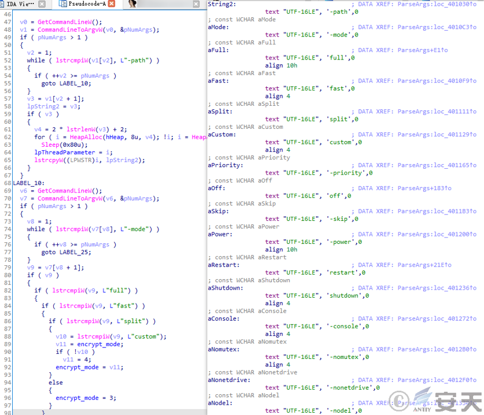Select lpThreadParameter variable on line 64
The image size is (484, 415).
coord(65,153)
